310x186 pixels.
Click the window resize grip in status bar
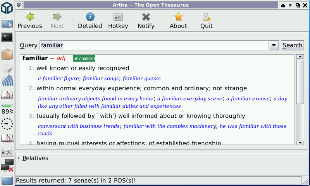(305, 181)
